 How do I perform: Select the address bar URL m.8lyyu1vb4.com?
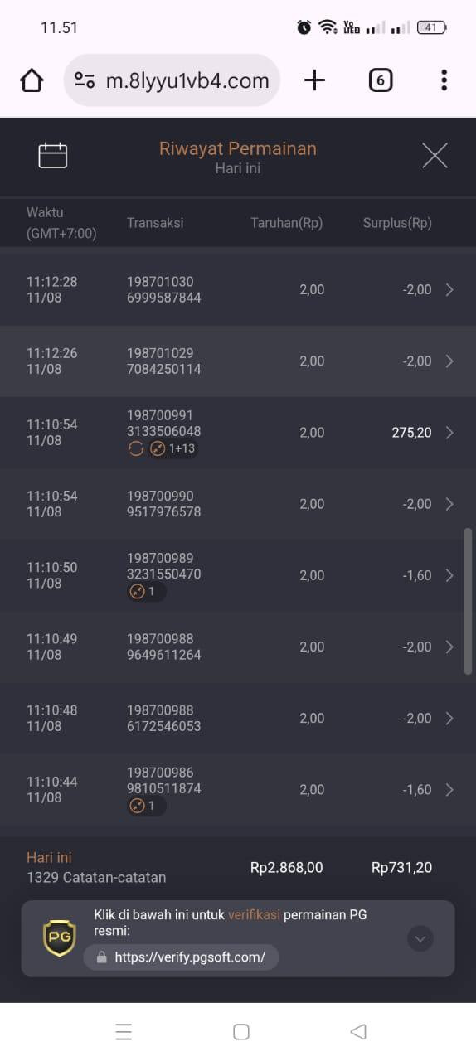point(187,80)
